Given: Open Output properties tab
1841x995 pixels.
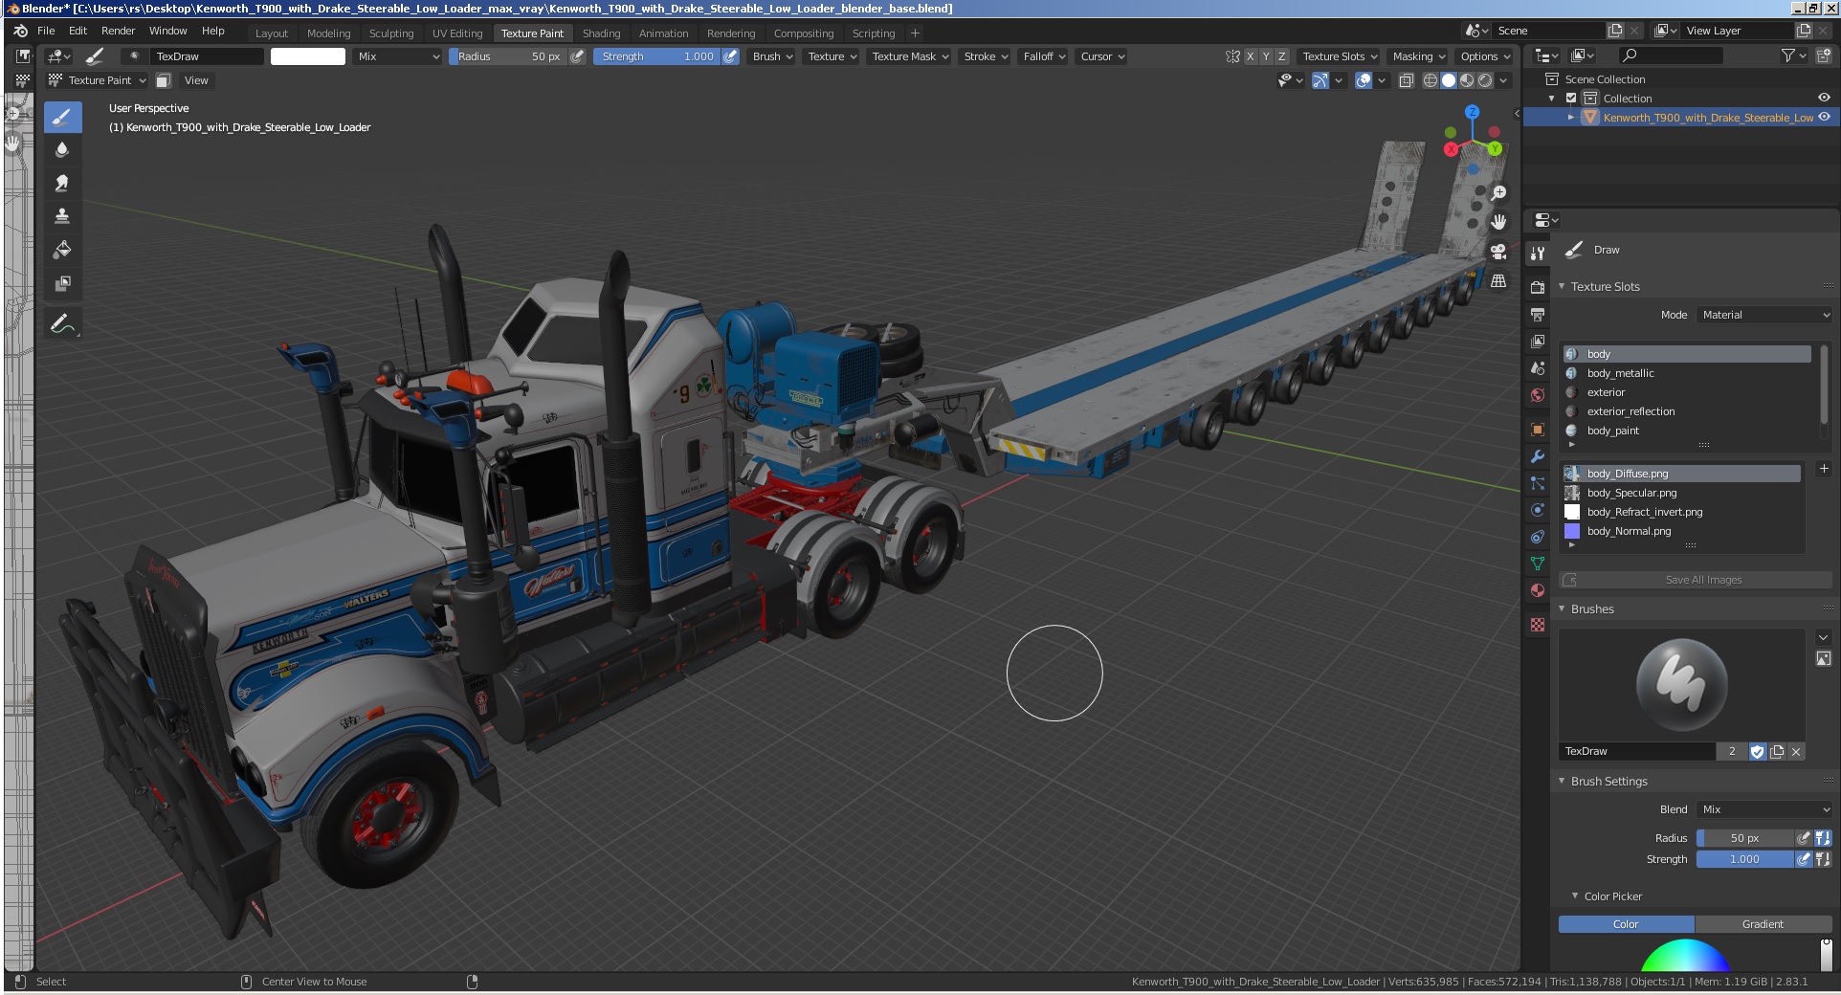Looking at the screenshot, I should pyautogui.click(x=1538, y=314).
